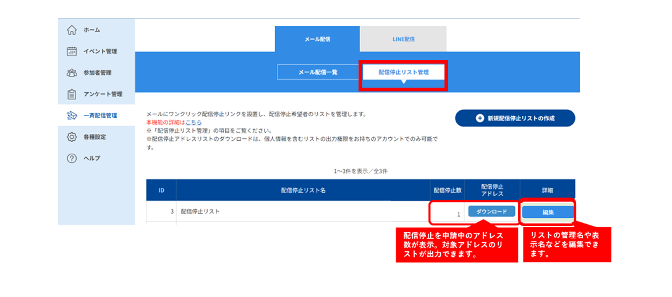
Task: Click the 配信停止数 column header
Action: point(447,190)
